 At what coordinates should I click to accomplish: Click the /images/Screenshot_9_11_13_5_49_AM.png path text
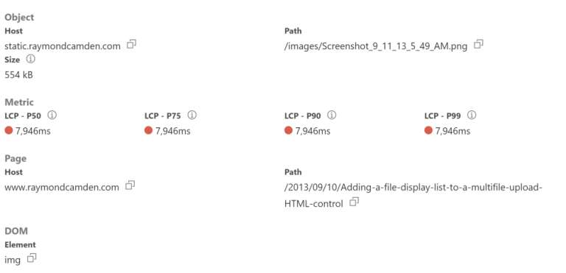376,46
